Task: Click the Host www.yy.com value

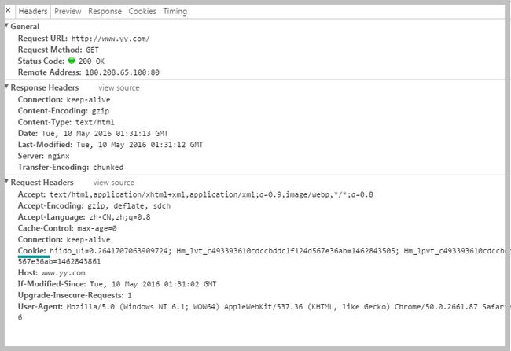Action: click(x=63, y=273)
